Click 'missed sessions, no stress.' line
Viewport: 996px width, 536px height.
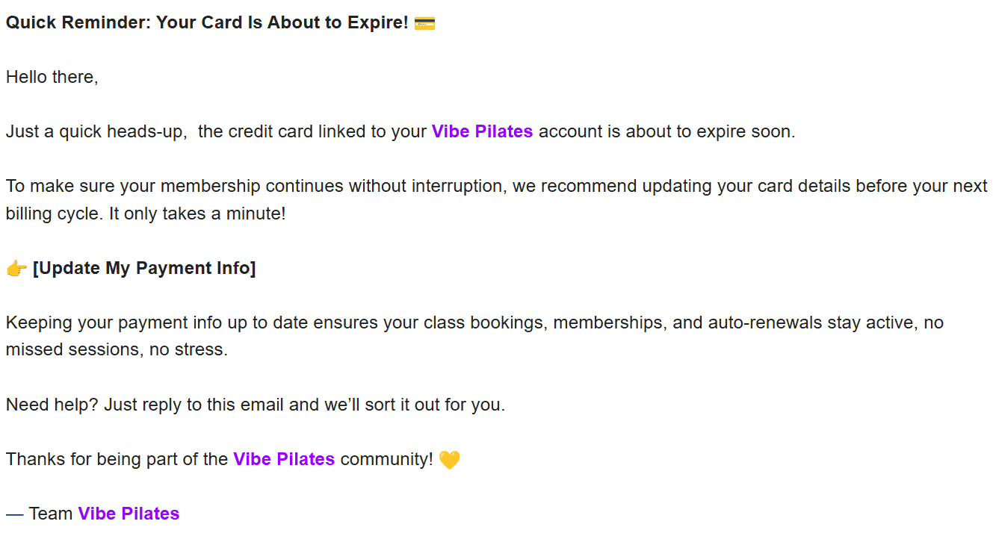116,350
